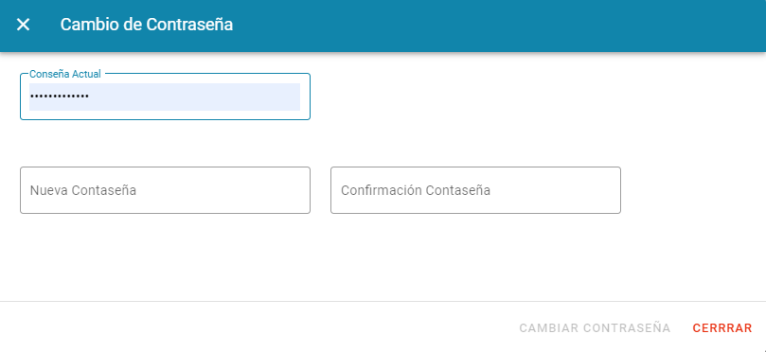Click the Conseña Actual floating label

[65, 74]
